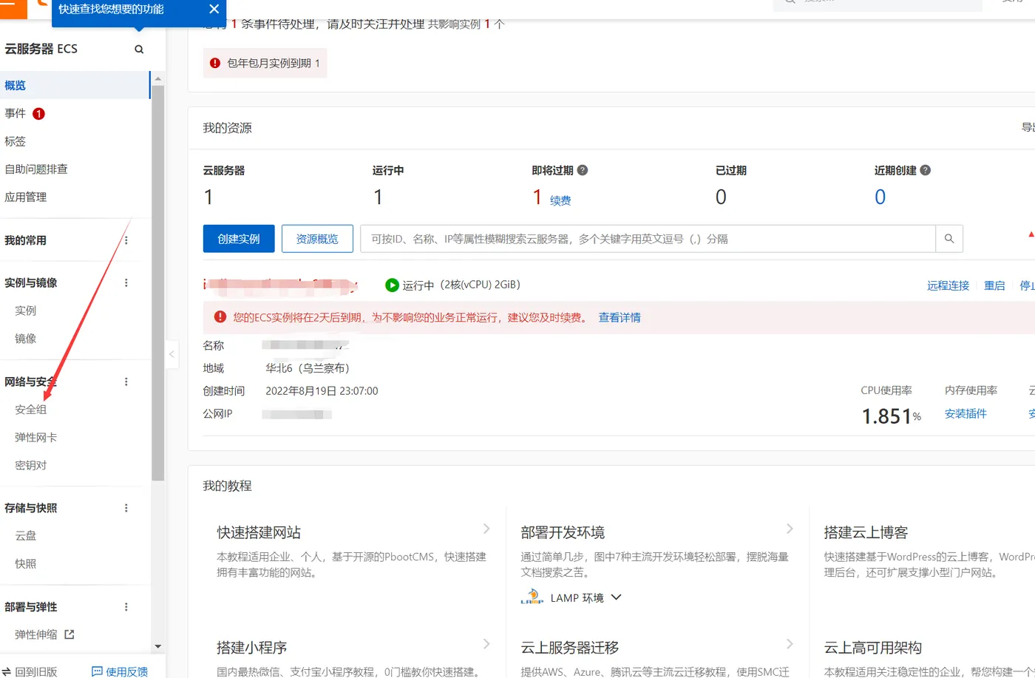This screenshot has width=1035, height=678.
Task: Click 查看详情 in the expiry warning
Action: 620,317
